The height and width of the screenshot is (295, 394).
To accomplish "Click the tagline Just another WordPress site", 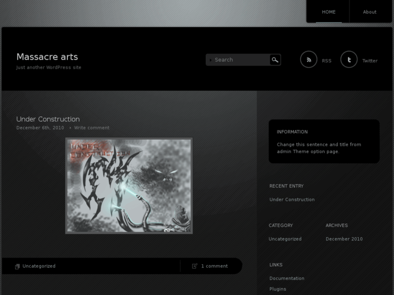I will pyautogui.click(x=49, y=68).
